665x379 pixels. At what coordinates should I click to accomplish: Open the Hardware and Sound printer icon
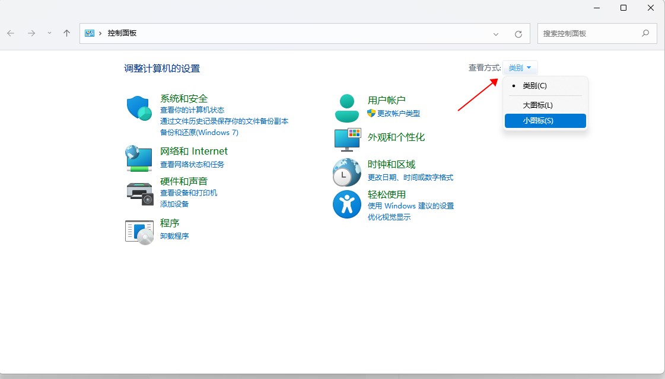[x=139, y=192]
